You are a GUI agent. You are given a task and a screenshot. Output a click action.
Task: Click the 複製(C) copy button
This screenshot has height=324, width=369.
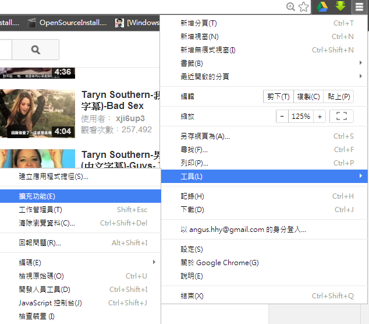308,97
